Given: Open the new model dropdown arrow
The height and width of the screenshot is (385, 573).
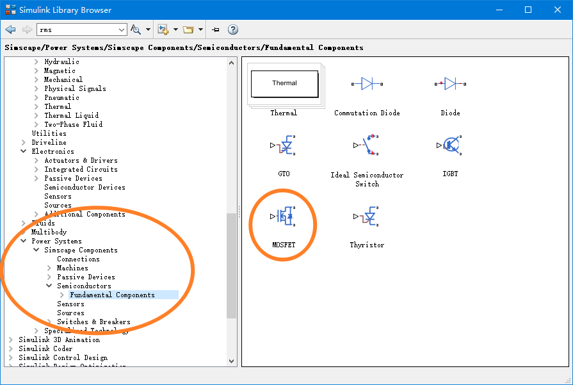Looking at the screenshot, I should 175,29.
